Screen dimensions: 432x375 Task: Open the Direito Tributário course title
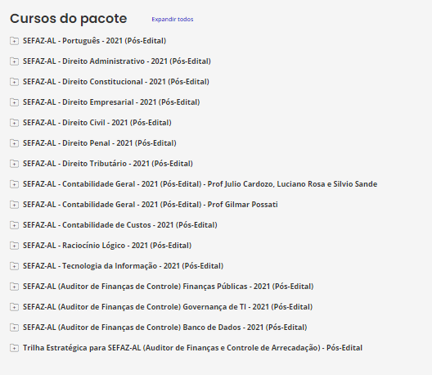pos(108,164)
